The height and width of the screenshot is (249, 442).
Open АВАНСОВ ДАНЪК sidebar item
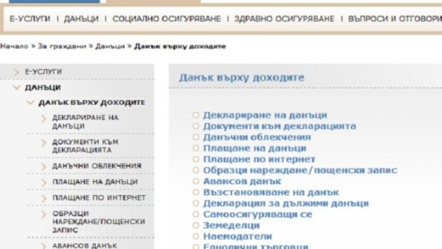click(85, 245)
